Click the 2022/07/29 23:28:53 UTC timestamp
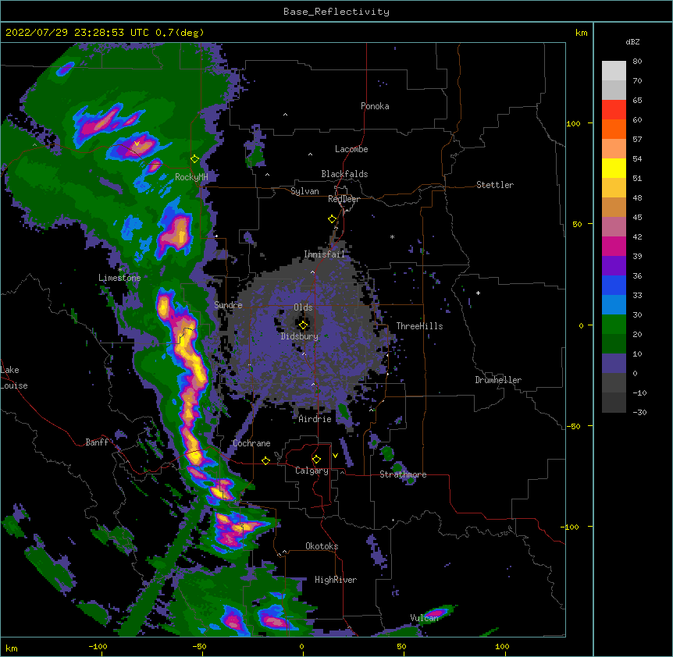Viewport: 673px width, 657px height. coord(77,33)
